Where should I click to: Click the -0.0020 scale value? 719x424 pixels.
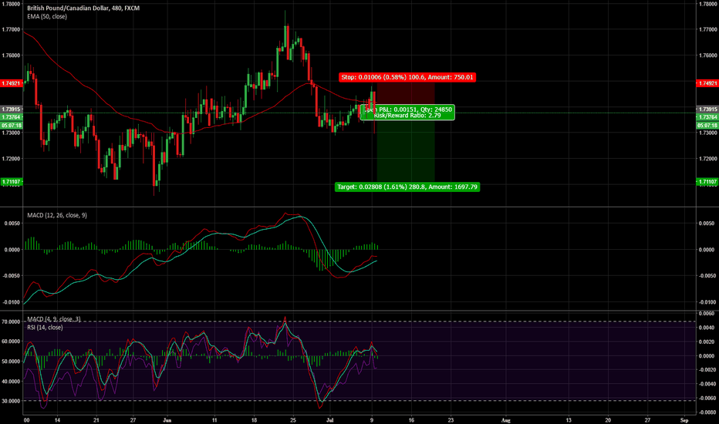pos(706,370)
